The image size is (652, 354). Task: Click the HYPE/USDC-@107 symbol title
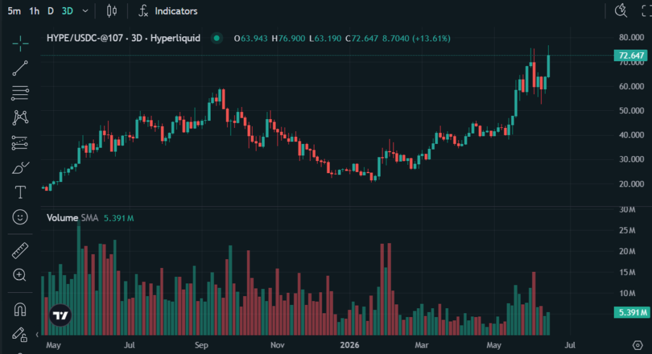click(x=123, y=38)
